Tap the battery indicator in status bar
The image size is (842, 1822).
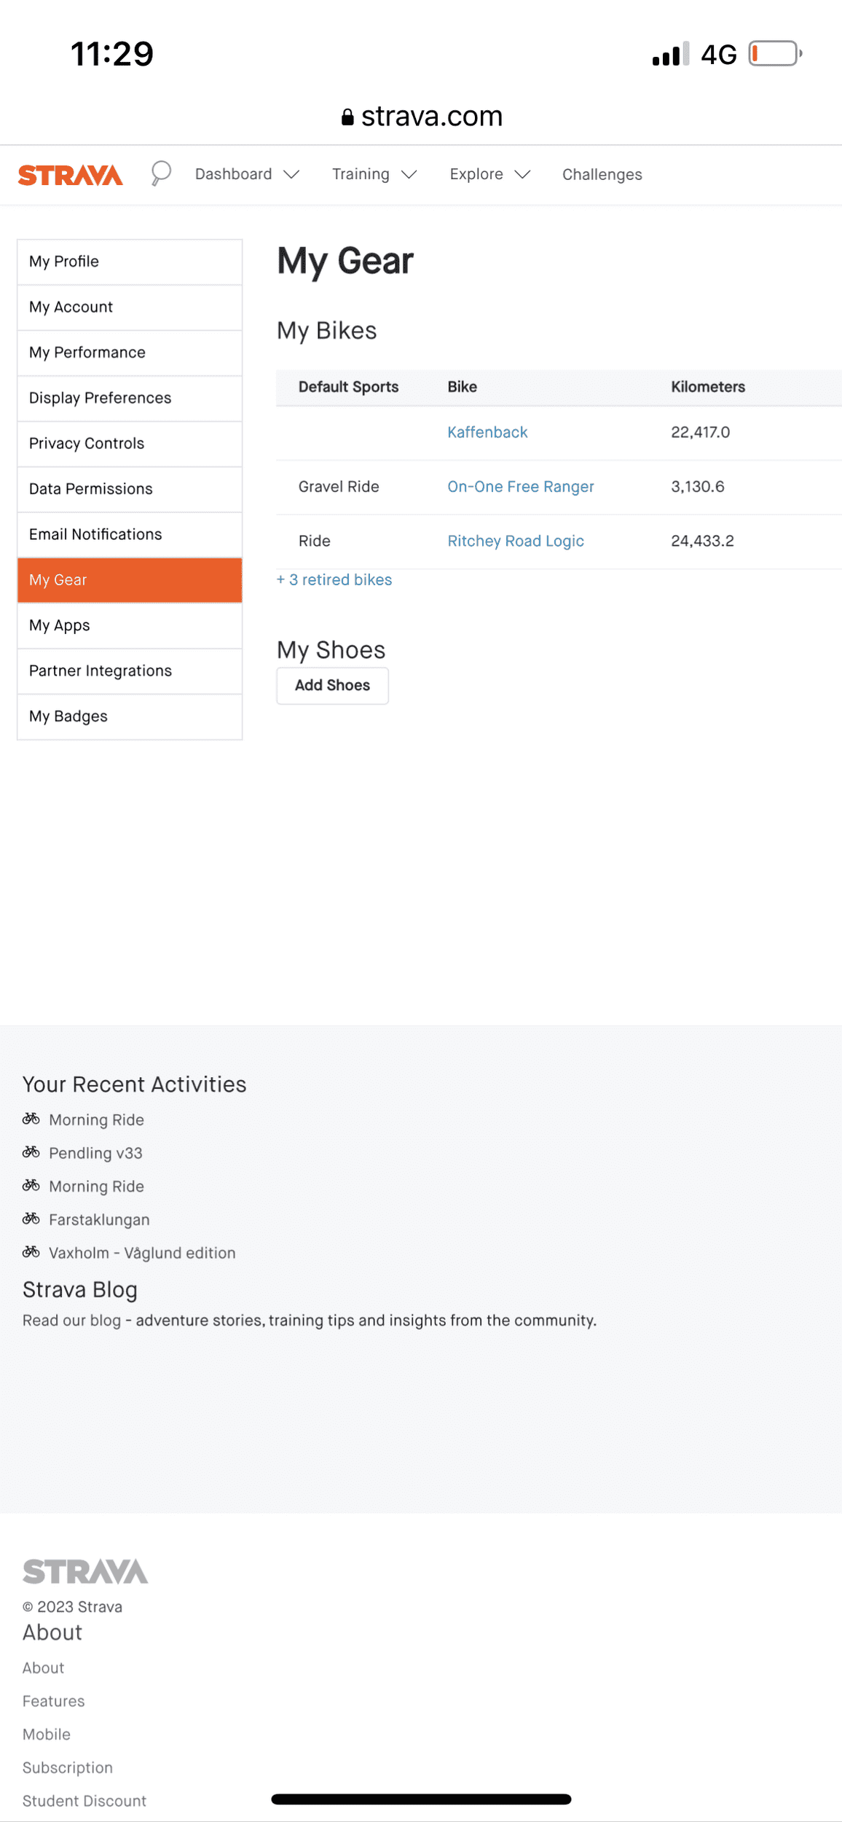pos(775,54)
